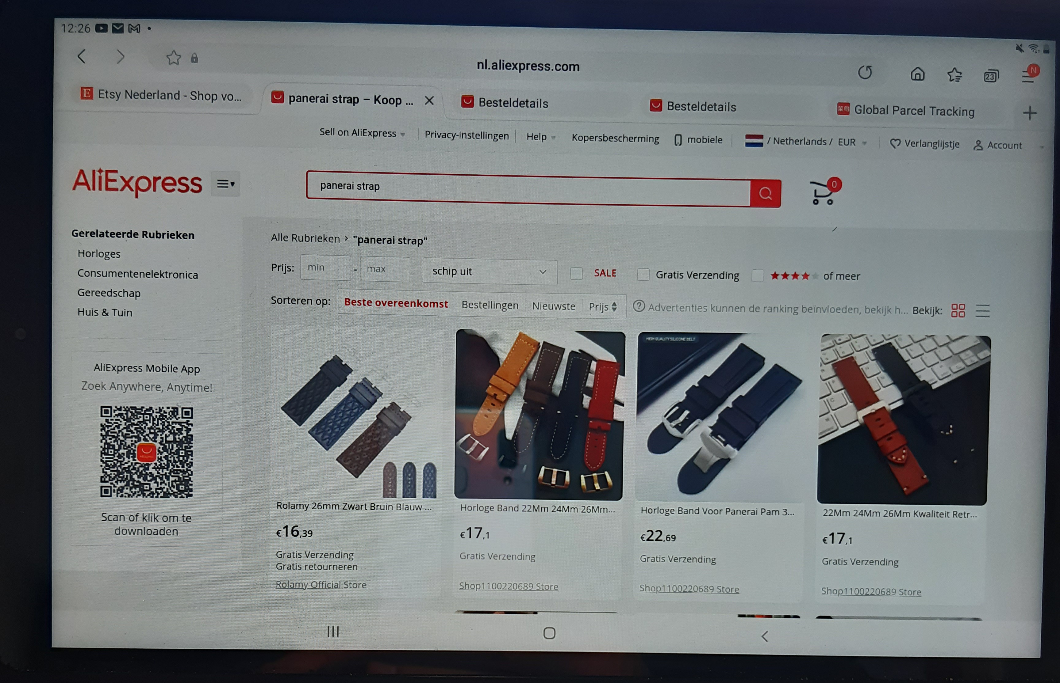Click the ad ranking info question icon

coord(639,306)
